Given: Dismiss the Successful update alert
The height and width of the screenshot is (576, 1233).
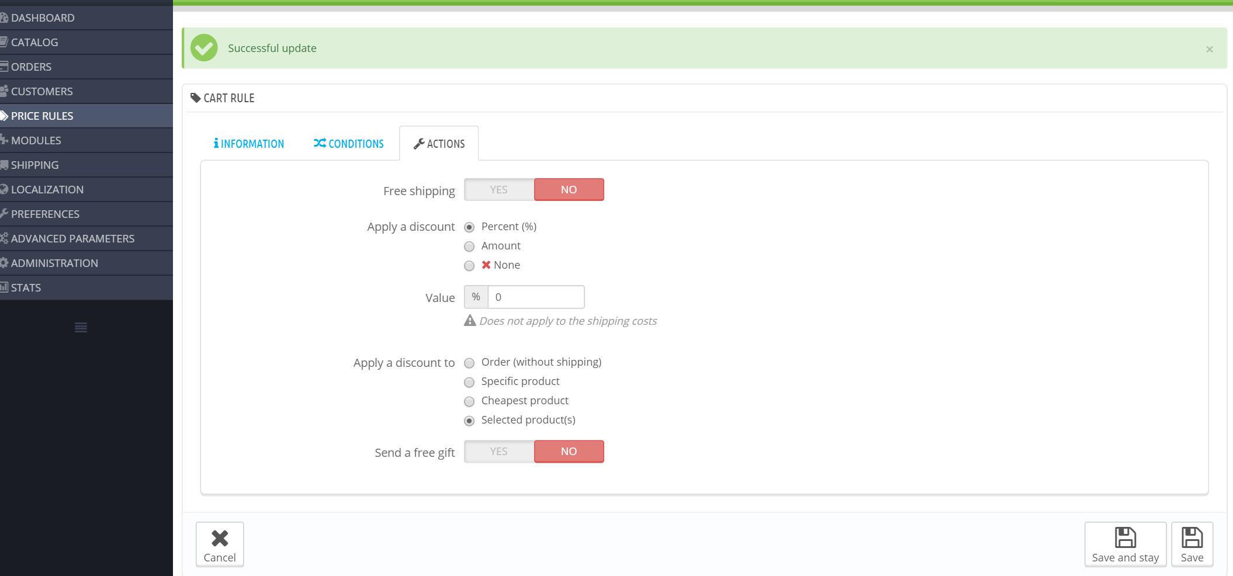Looking at the screenshot, I should point(1210,49).
